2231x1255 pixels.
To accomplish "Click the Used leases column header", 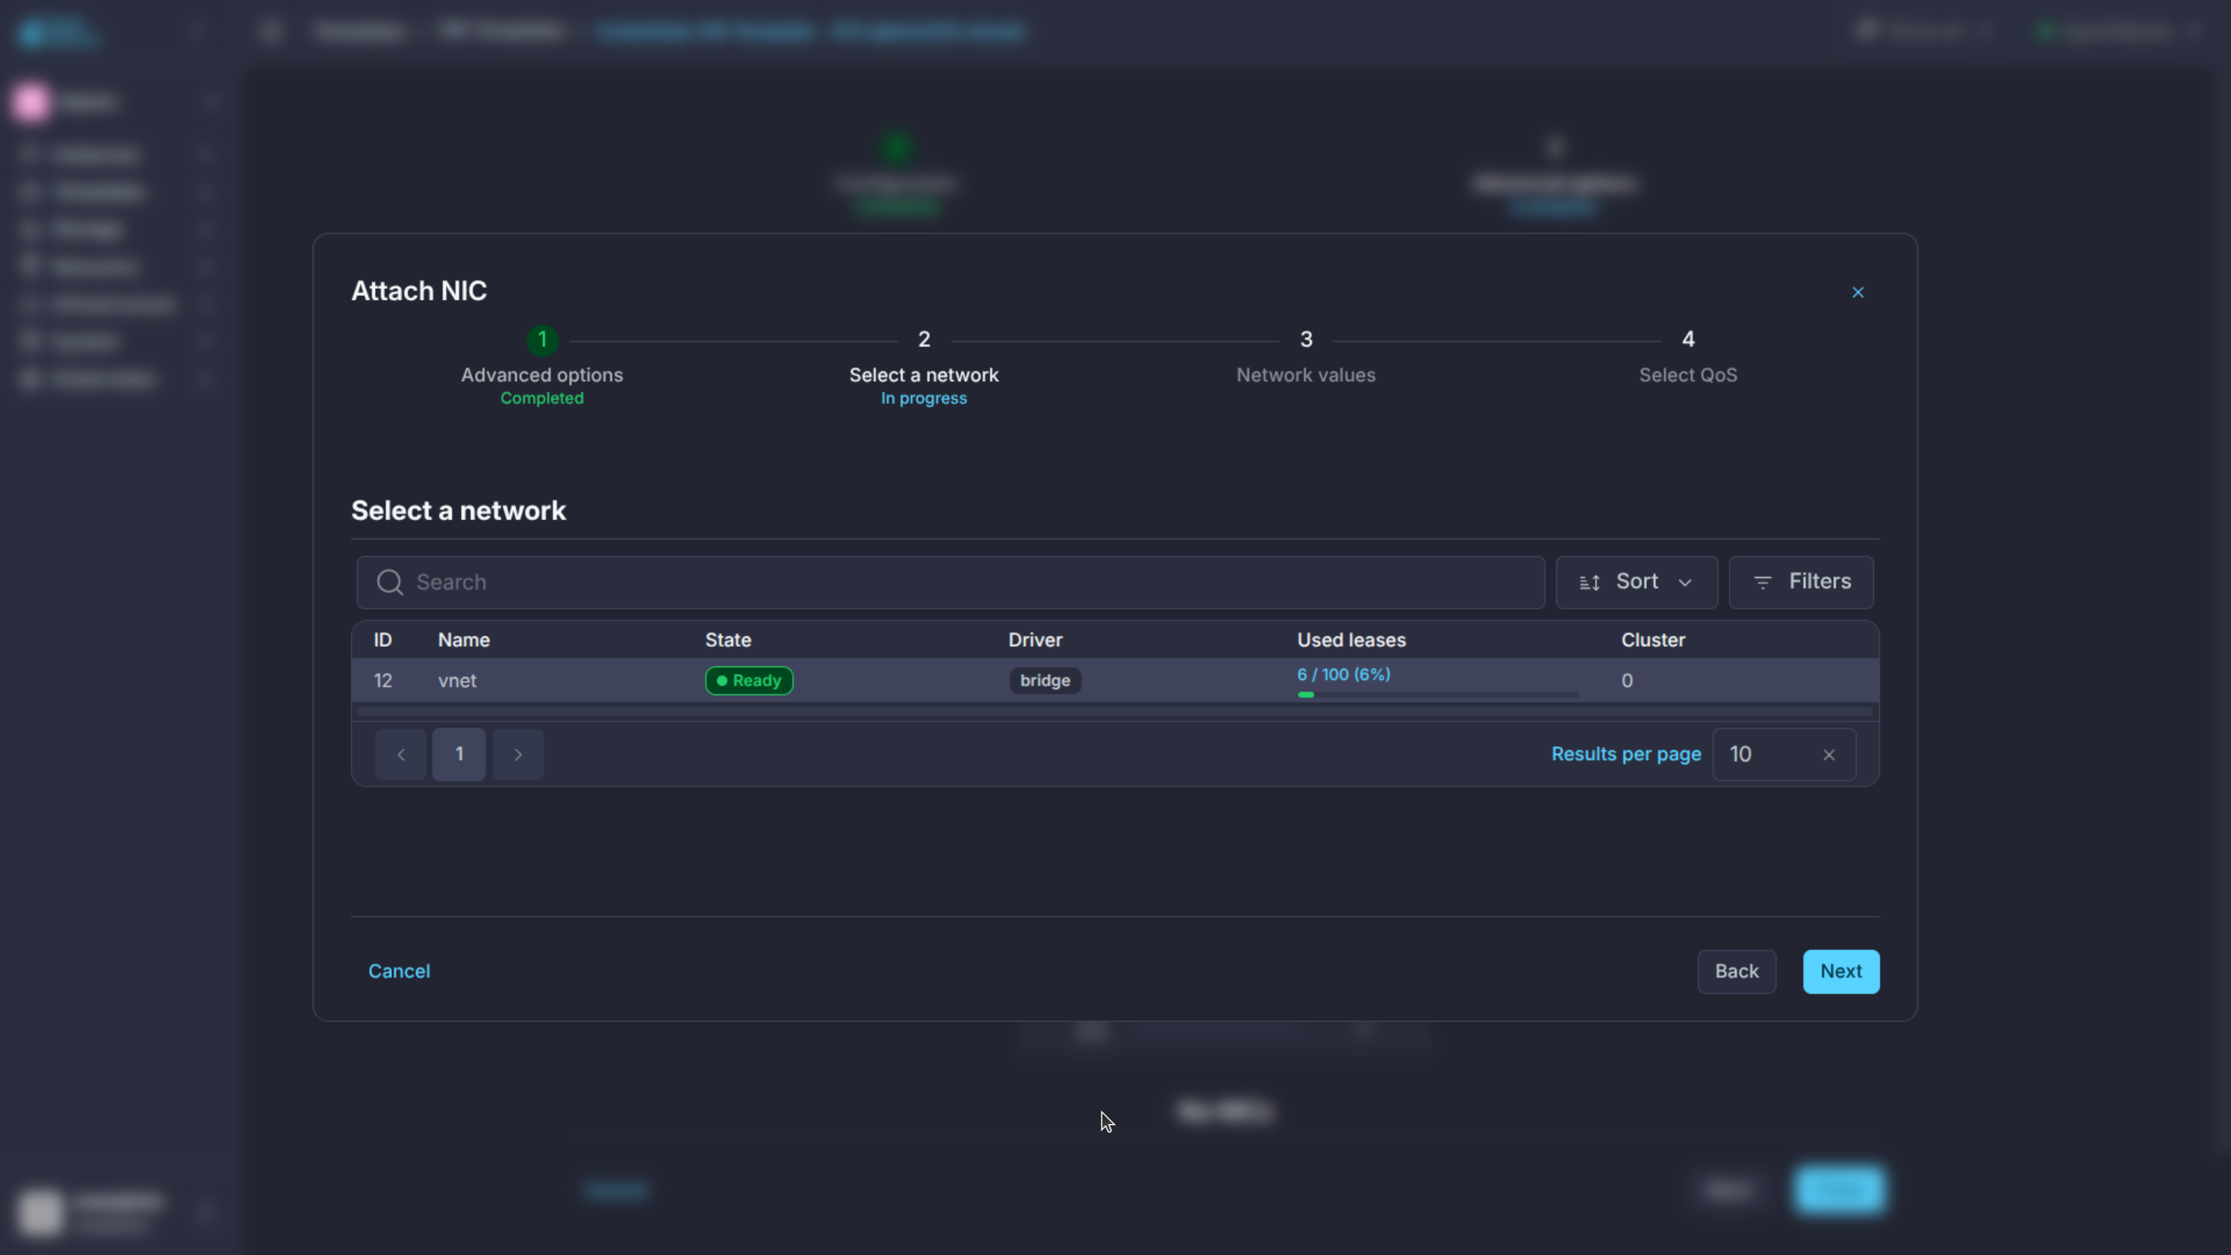I will pos(1351,640).
